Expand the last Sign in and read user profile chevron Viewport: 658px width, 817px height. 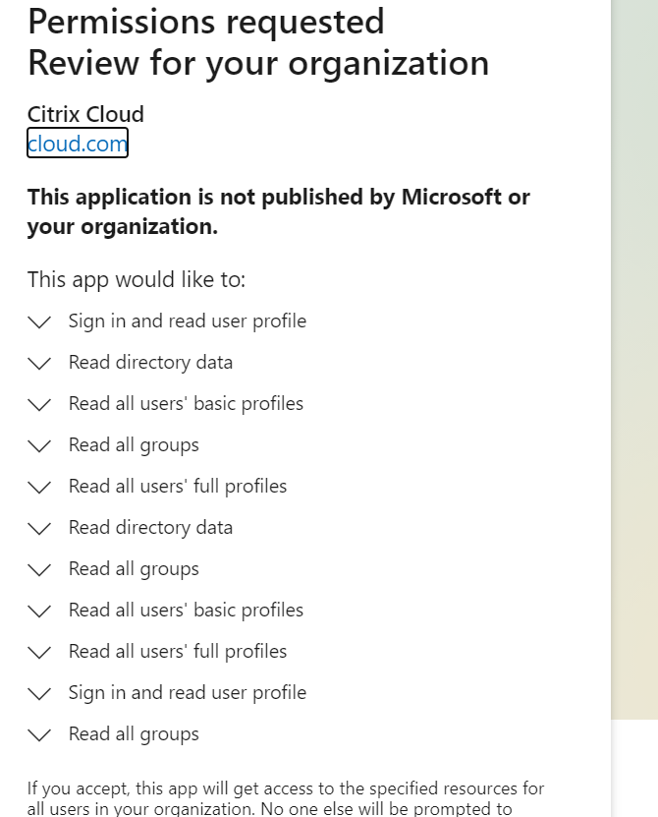[39, 693]
